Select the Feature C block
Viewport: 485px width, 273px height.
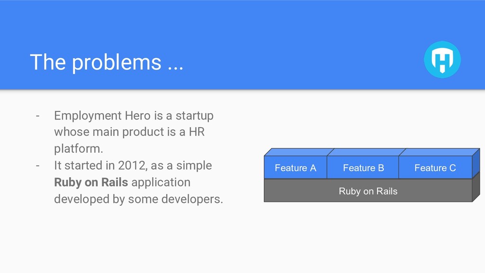[435, 167]
